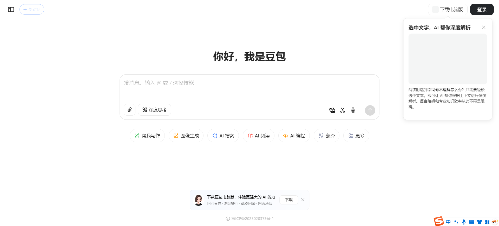Open the 京ICP备2023020373号-1 link
This screenshot has width=499, height=226.
(252, 219)
